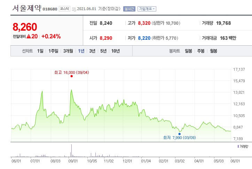
Task: Click the red 최고 16,000 peak marker
Action: [x=71, y=76]
